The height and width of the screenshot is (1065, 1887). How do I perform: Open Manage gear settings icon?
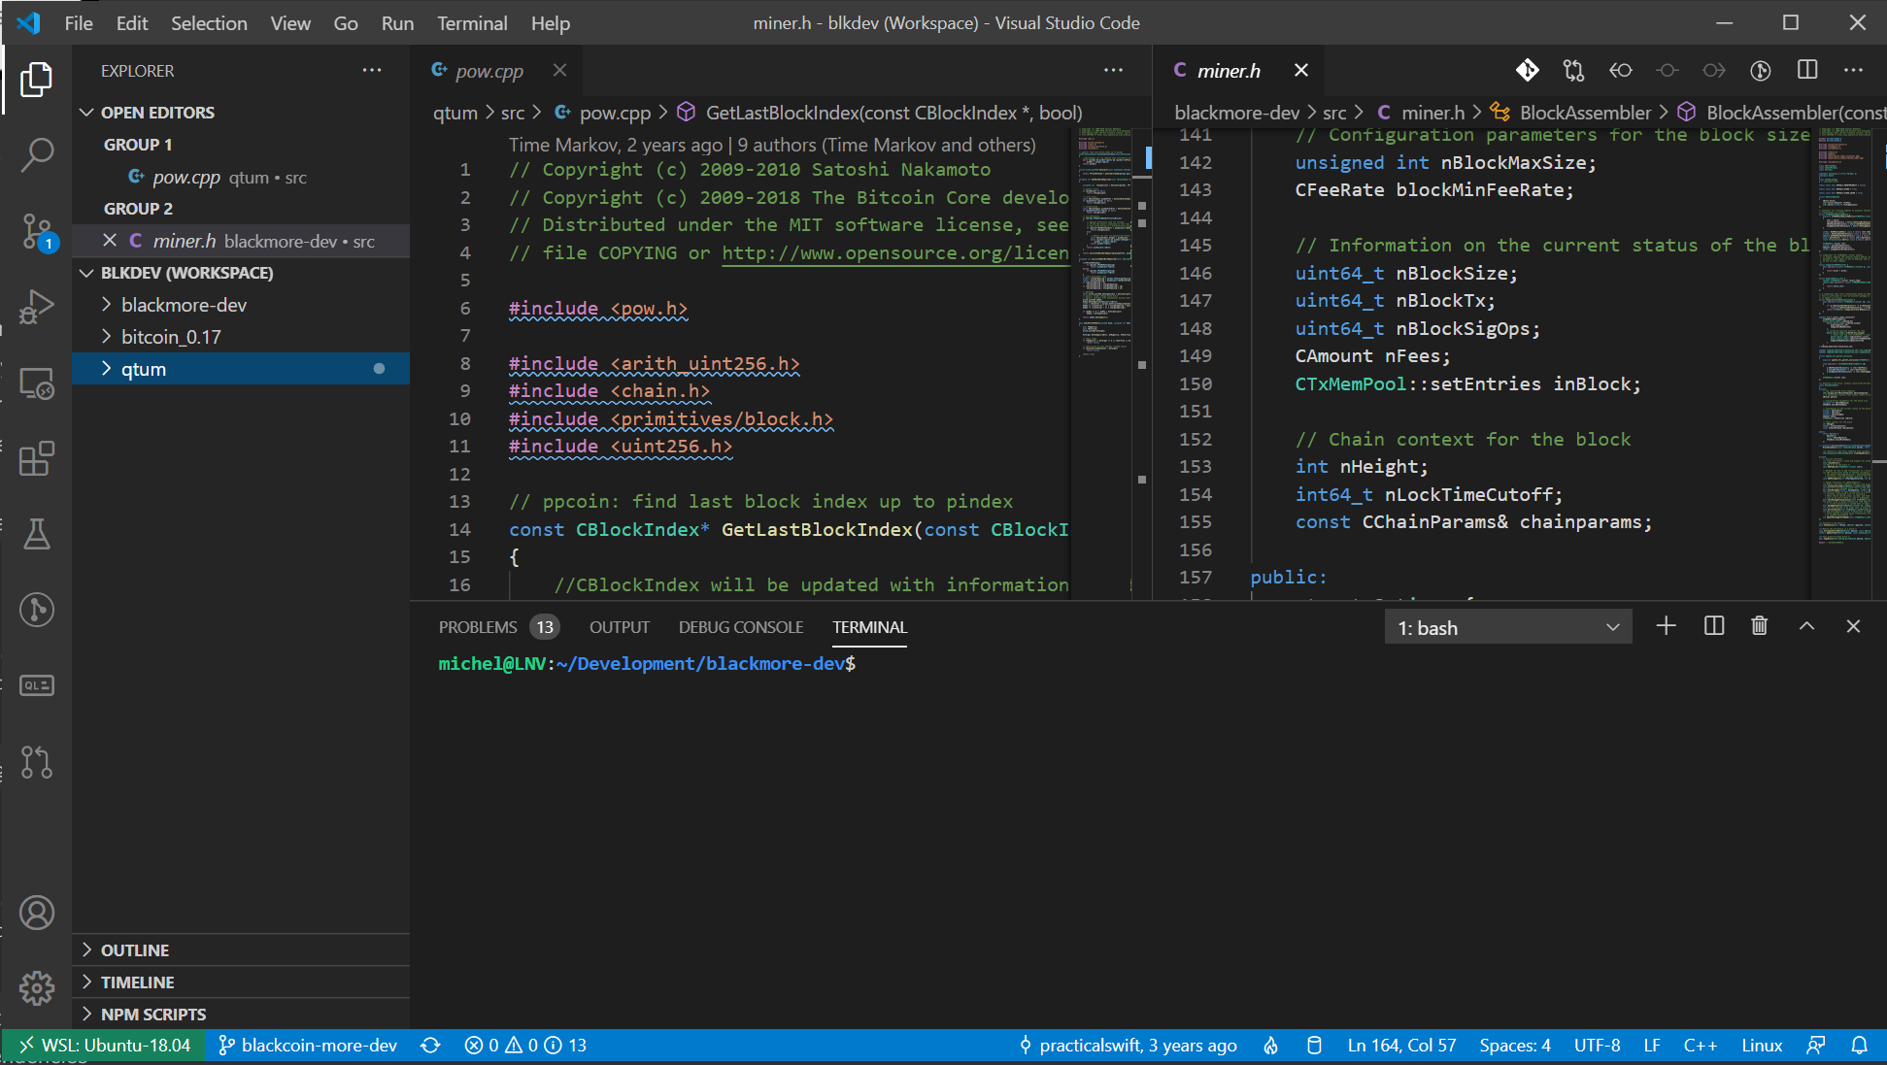(37, 988)
